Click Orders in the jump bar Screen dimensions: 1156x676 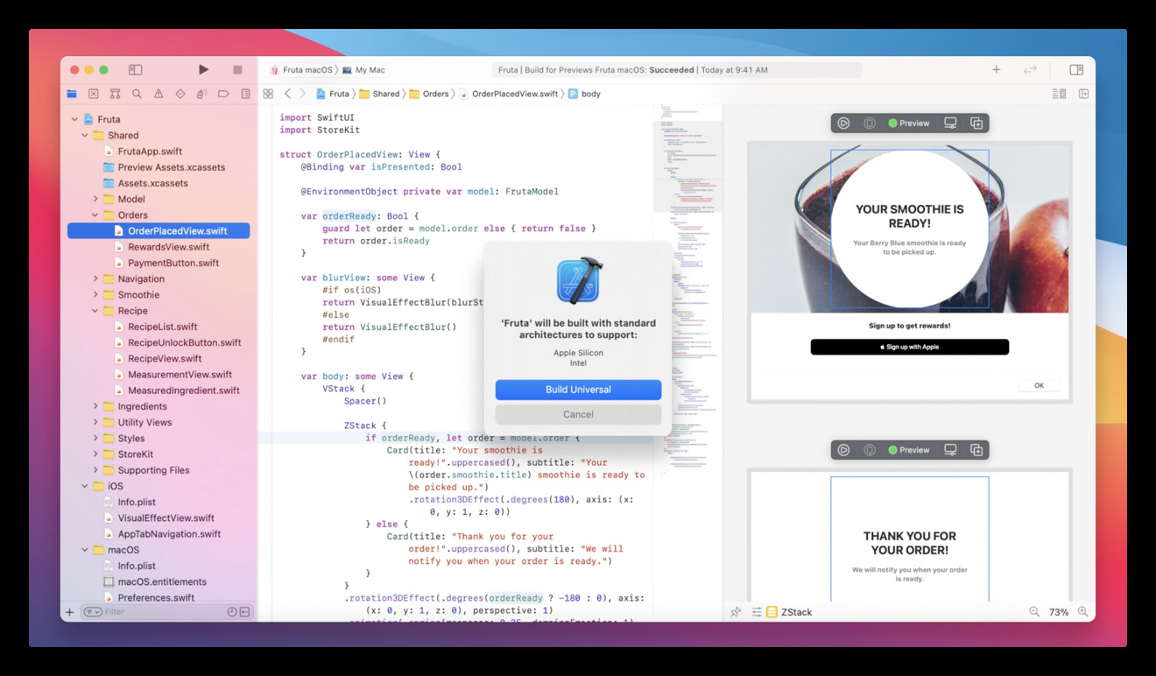[428, 94]
